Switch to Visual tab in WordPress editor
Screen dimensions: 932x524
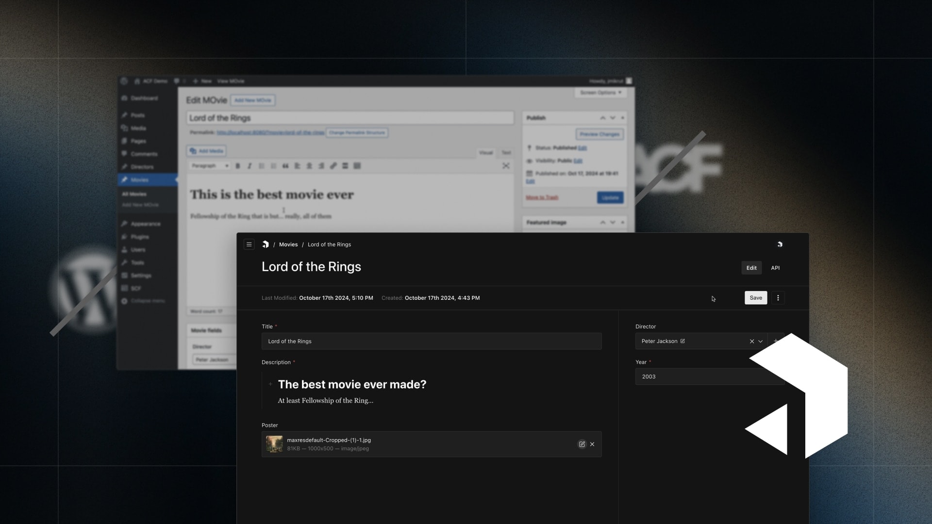coord(486,153)
